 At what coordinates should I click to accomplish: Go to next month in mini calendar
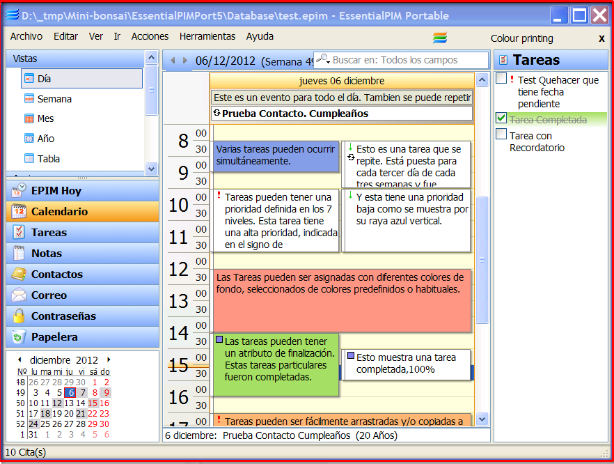[x=109, y=359]
